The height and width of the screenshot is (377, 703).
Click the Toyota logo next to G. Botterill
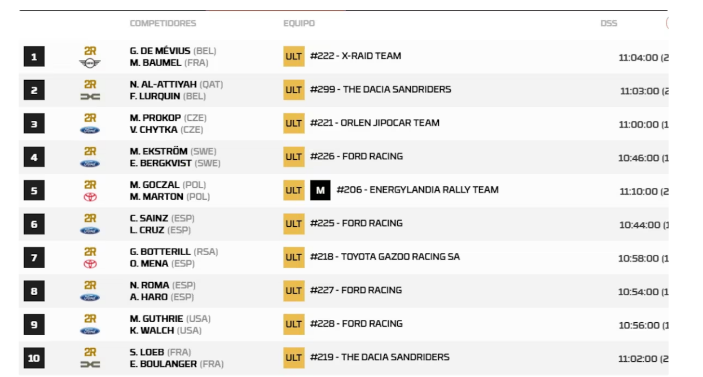coord(90,264)
